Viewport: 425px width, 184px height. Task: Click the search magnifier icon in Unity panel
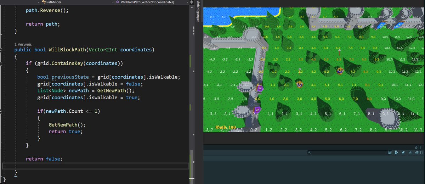point(309,152)
